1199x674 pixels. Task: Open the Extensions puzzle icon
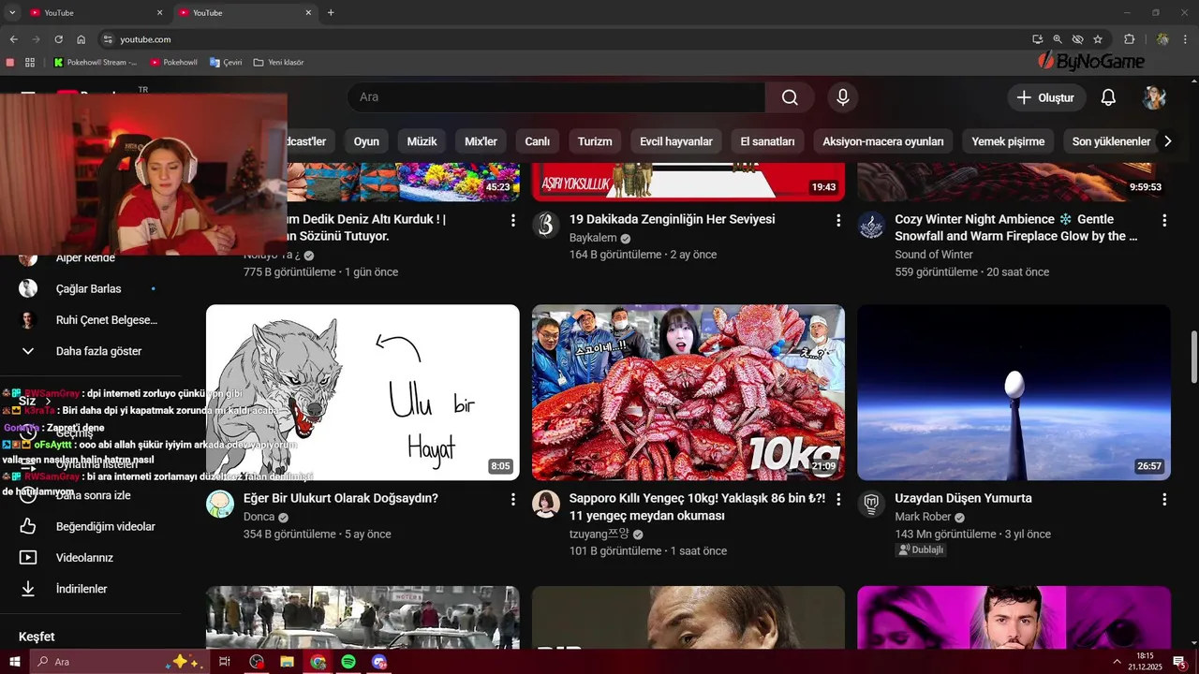(1129, 39)
